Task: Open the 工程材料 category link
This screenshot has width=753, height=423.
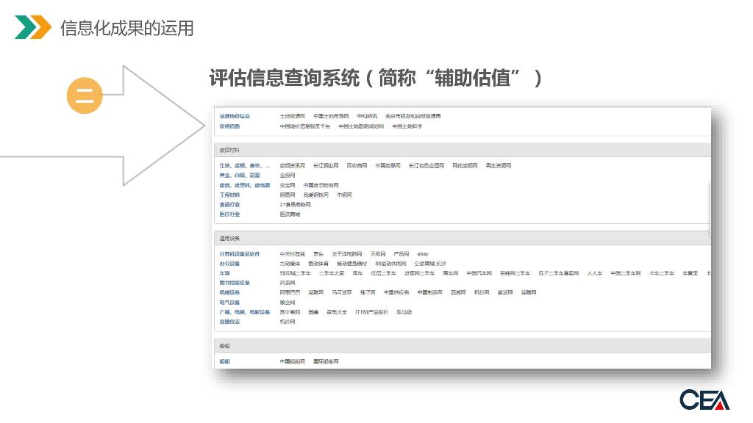Action: pyautogui.click(x=229, y=195)
